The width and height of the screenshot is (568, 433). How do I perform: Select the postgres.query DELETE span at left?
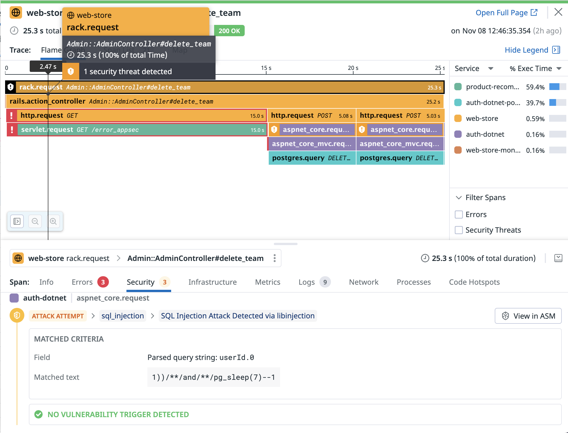click(x=312, y=158)
